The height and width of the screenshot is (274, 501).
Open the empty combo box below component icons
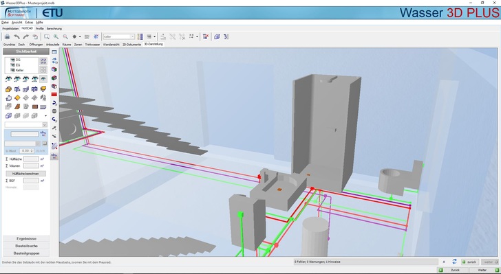coord(26,124)
